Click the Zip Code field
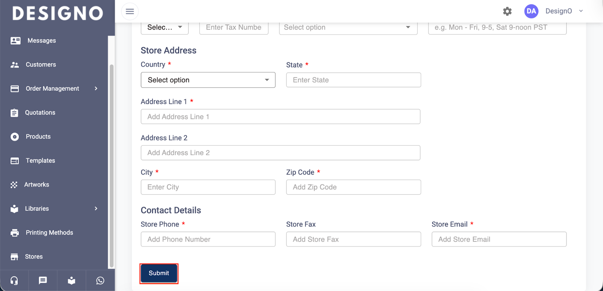Viewport: 603px width, 291px height. [x=354, y=187]
